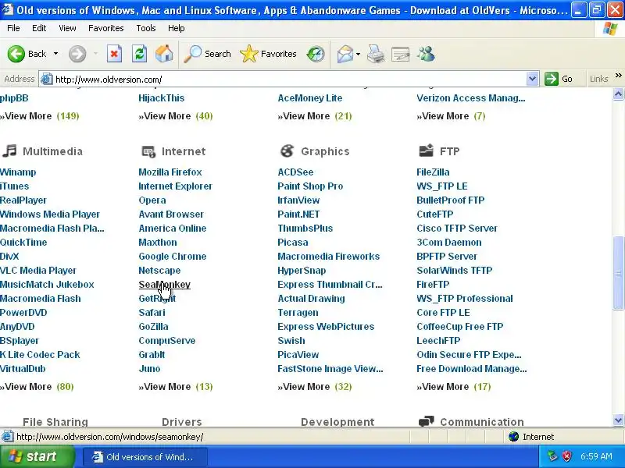This screenshot has width=625, height=468.
Task: Click the Windows Start button
Action: coord(37,456)
